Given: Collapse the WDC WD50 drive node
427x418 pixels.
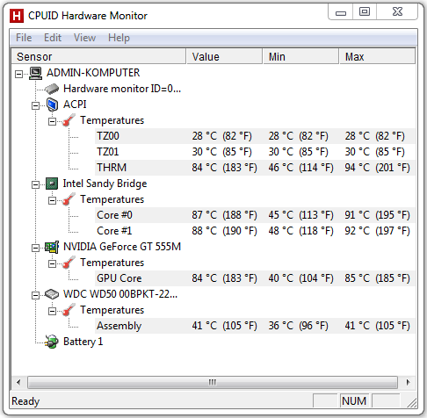Looking at the screenshot, I should point(35,295).
